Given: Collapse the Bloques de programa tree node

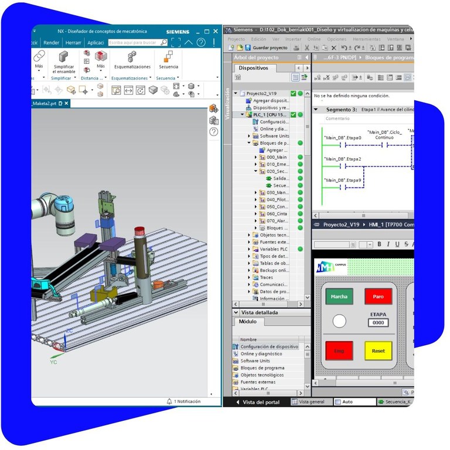Looking at the screenshot, I should tap(248, 143).
